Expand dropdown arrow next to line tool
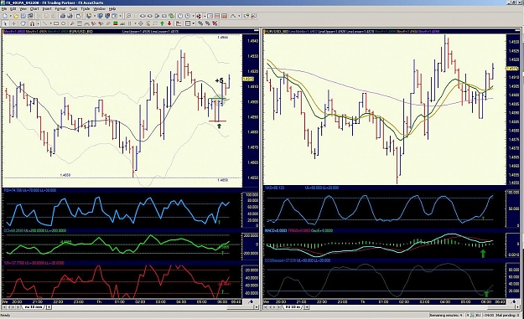The width and height of the screenshot is (524, 319). tap(50, 23)
